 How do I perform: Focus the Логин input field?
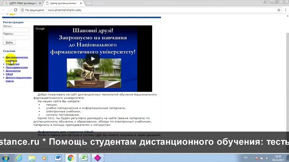tap(16, 30)
